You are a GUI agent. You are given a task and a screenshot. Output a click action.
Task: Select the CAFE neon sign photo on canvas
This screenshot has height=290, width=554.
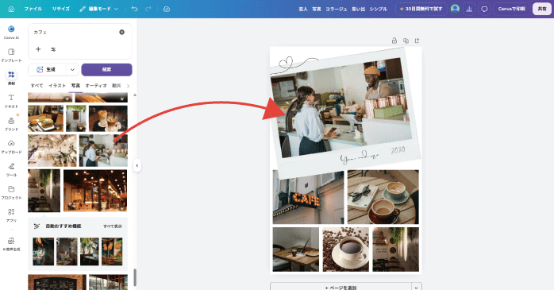(308, 198)
